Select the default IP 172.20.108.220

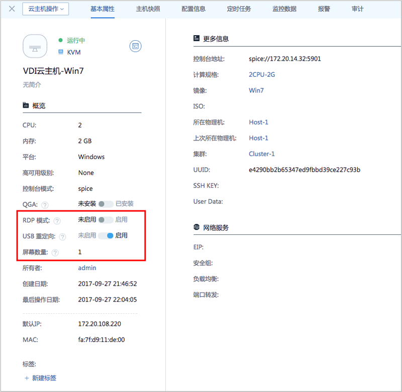point(99,324)
